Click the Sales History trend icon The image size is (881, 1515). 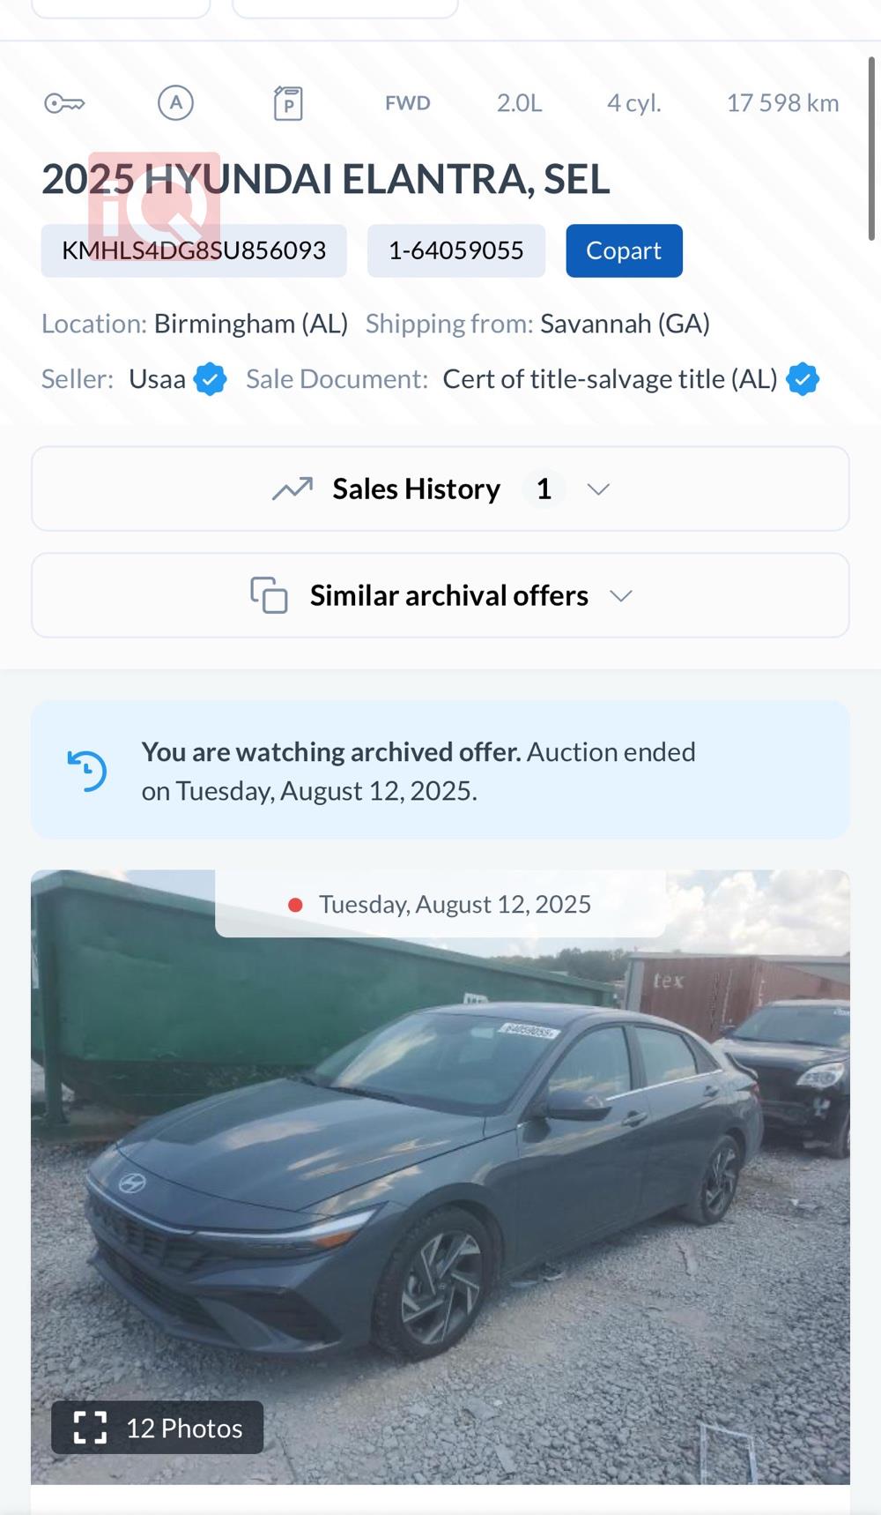coord(292,489)
